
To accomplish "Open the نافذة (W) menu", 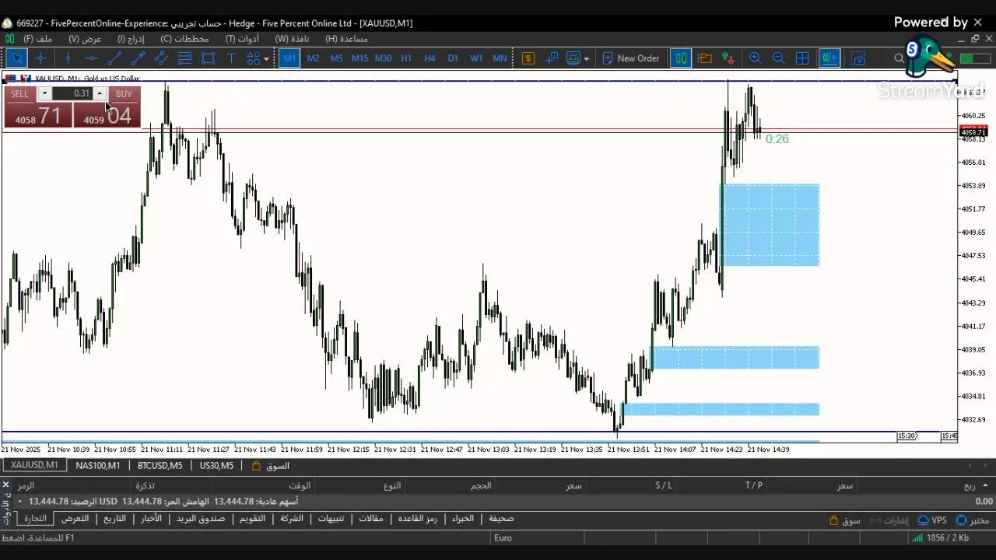I will [292, 39].
